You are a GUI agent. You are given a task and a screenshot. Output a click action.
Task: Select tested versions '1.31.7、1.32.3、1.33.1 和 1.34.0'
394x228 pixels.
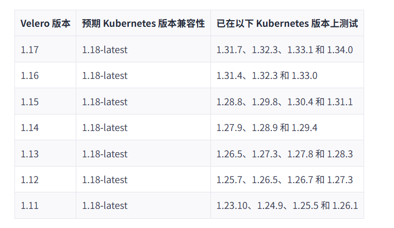click(285, 50)
